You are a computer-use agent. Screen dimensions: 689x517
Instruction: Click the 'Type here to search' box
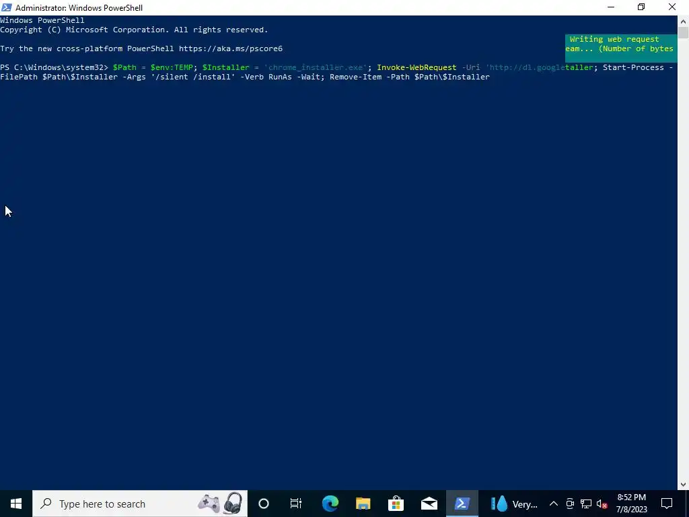coord(140,504)
